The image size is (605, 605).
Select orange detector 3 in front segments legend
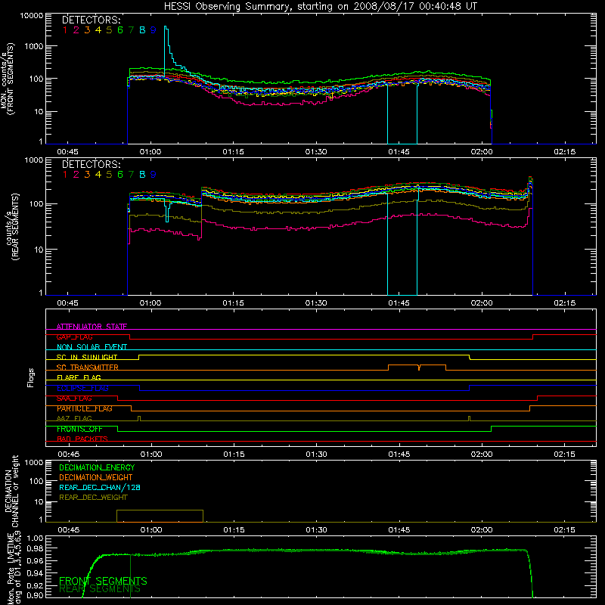(87, 30)
